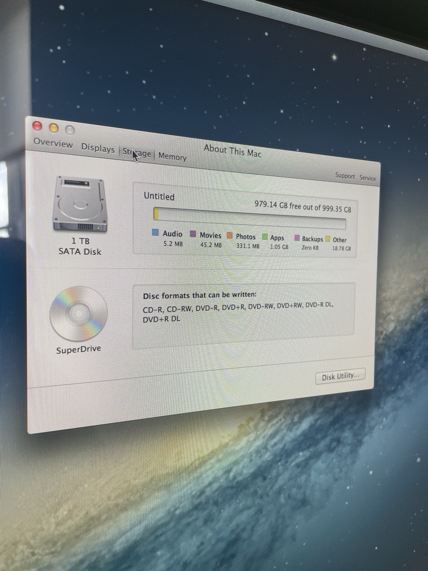Minimize the About This Mac window
This screenshot has height=571, width=428.
(54, 128)
